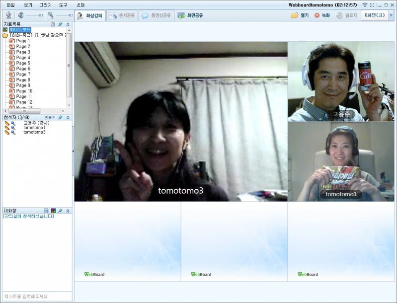Pin the 대화창 chat panel

tap(60, 211)
